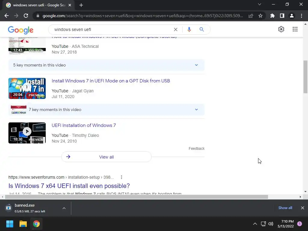The width and height of the screenshot is (308, 231).
Task: Click the horizontal scrollbar thumb
Action: pos(137,197)
